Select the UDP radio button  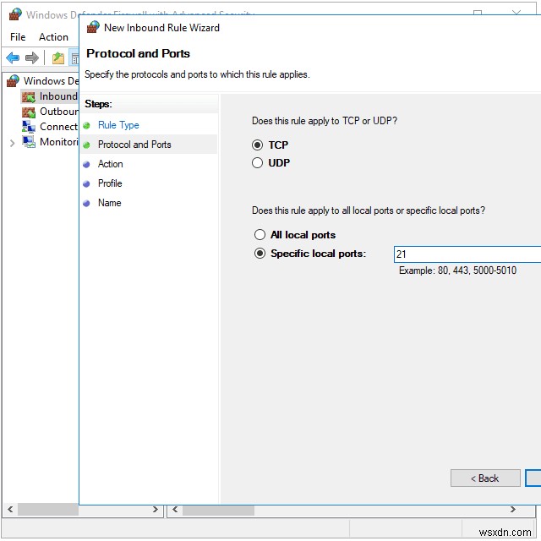[257, 162]
